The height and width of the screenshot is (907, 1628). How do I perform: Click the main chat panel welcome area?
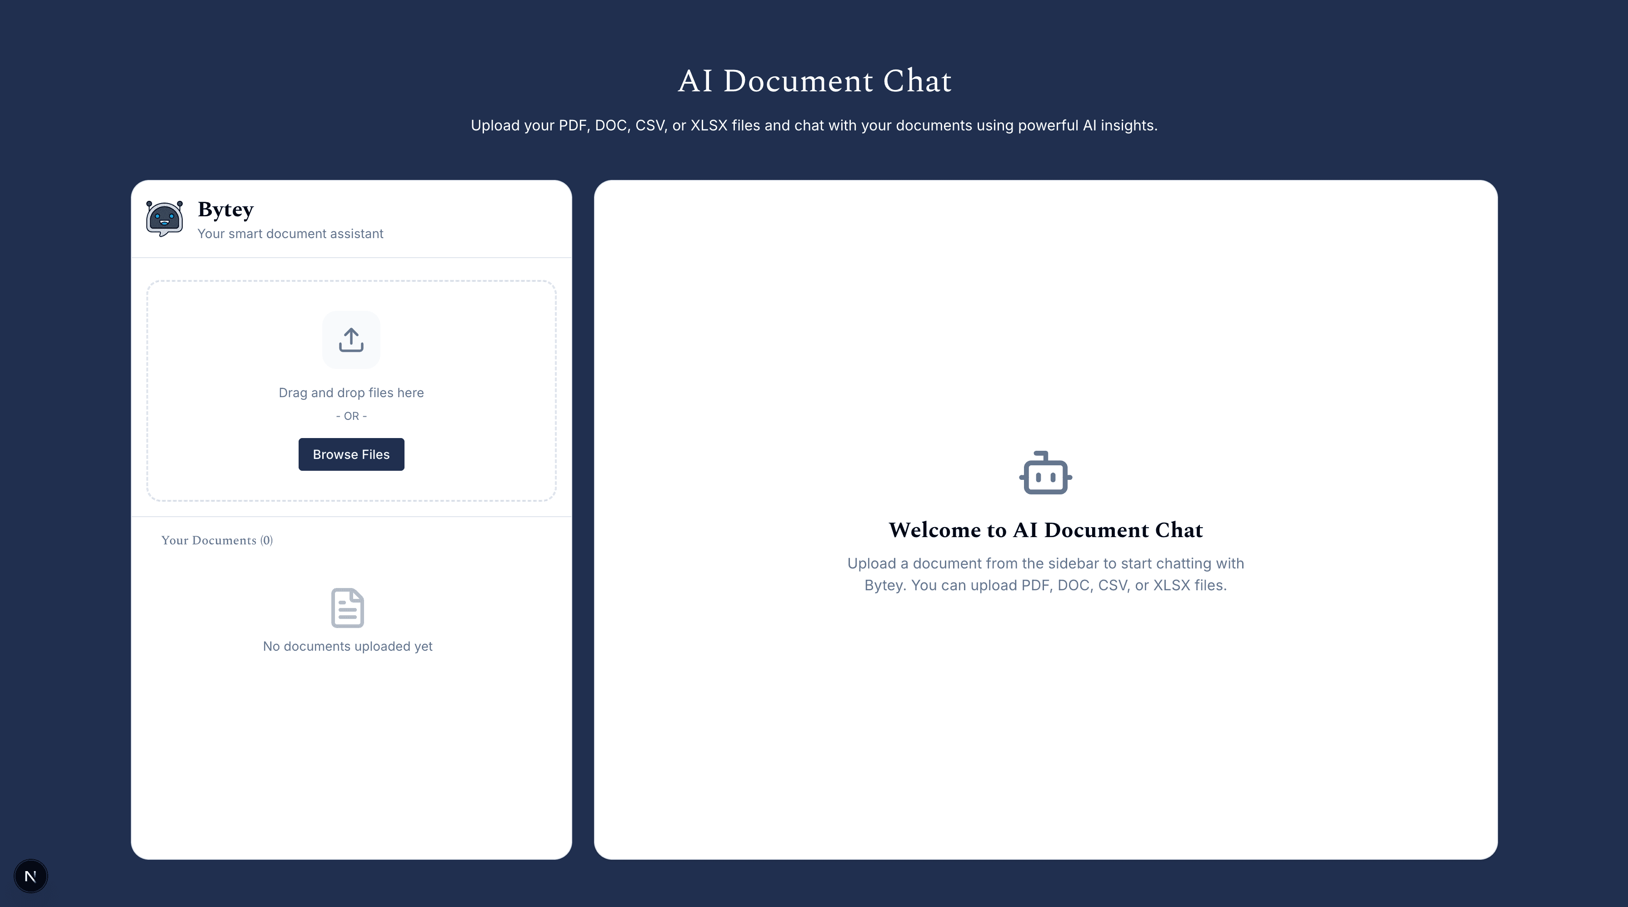click(1045, 518)
